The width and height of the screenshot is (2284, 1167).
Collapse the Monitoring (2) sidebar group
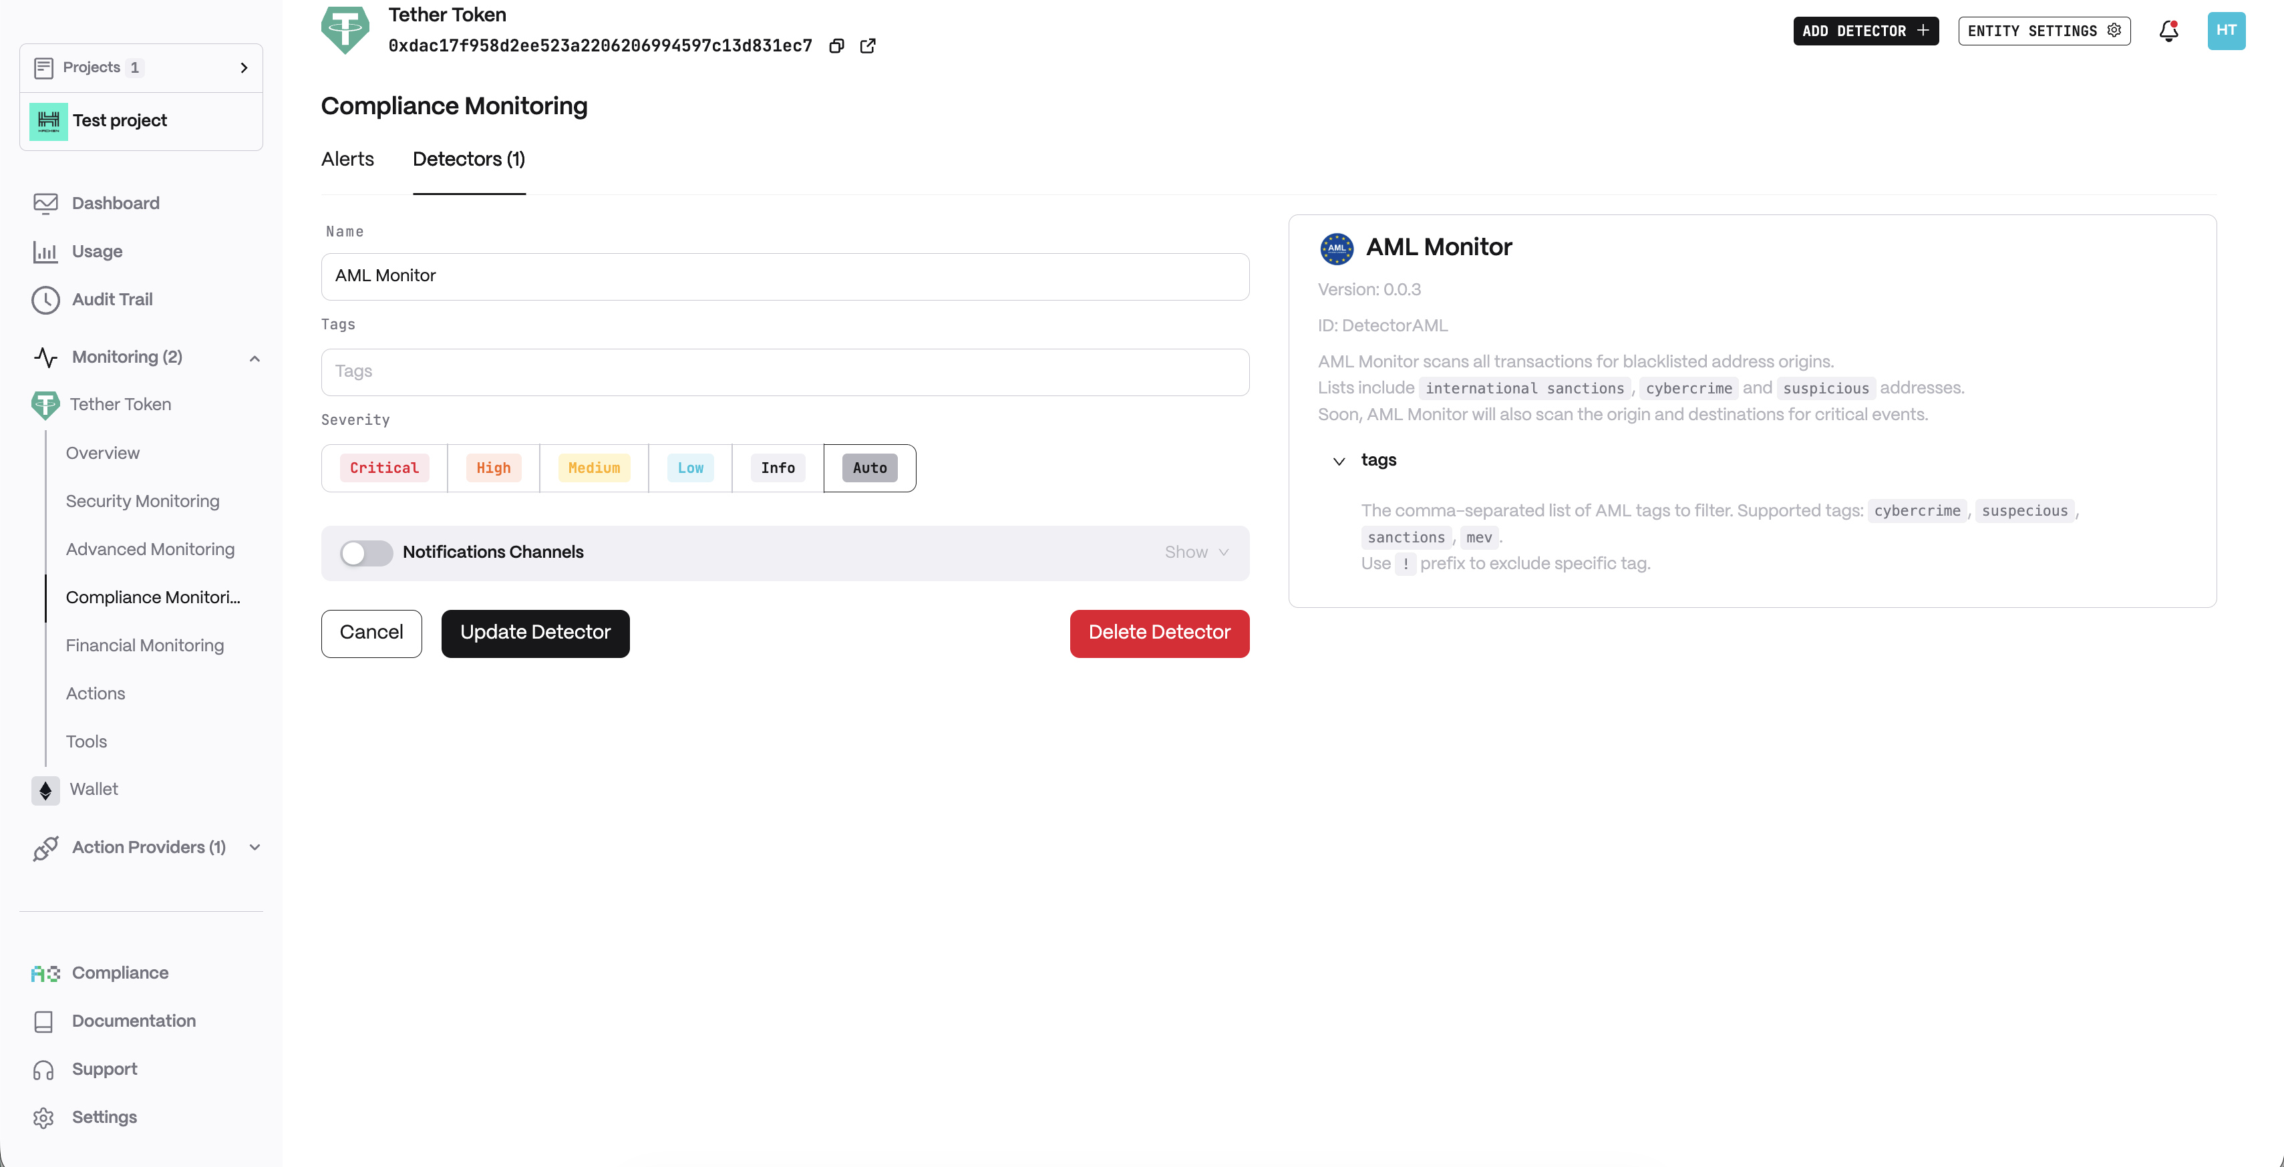[x=255, y=358]
